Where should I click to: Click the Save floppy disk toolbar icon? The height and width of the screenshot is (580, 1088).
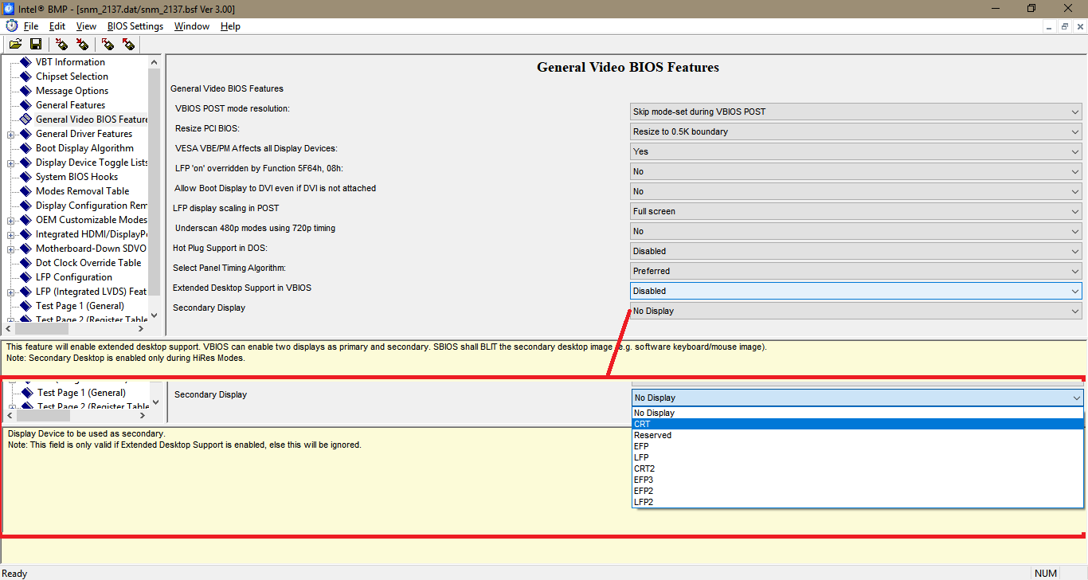click(36, 44)
